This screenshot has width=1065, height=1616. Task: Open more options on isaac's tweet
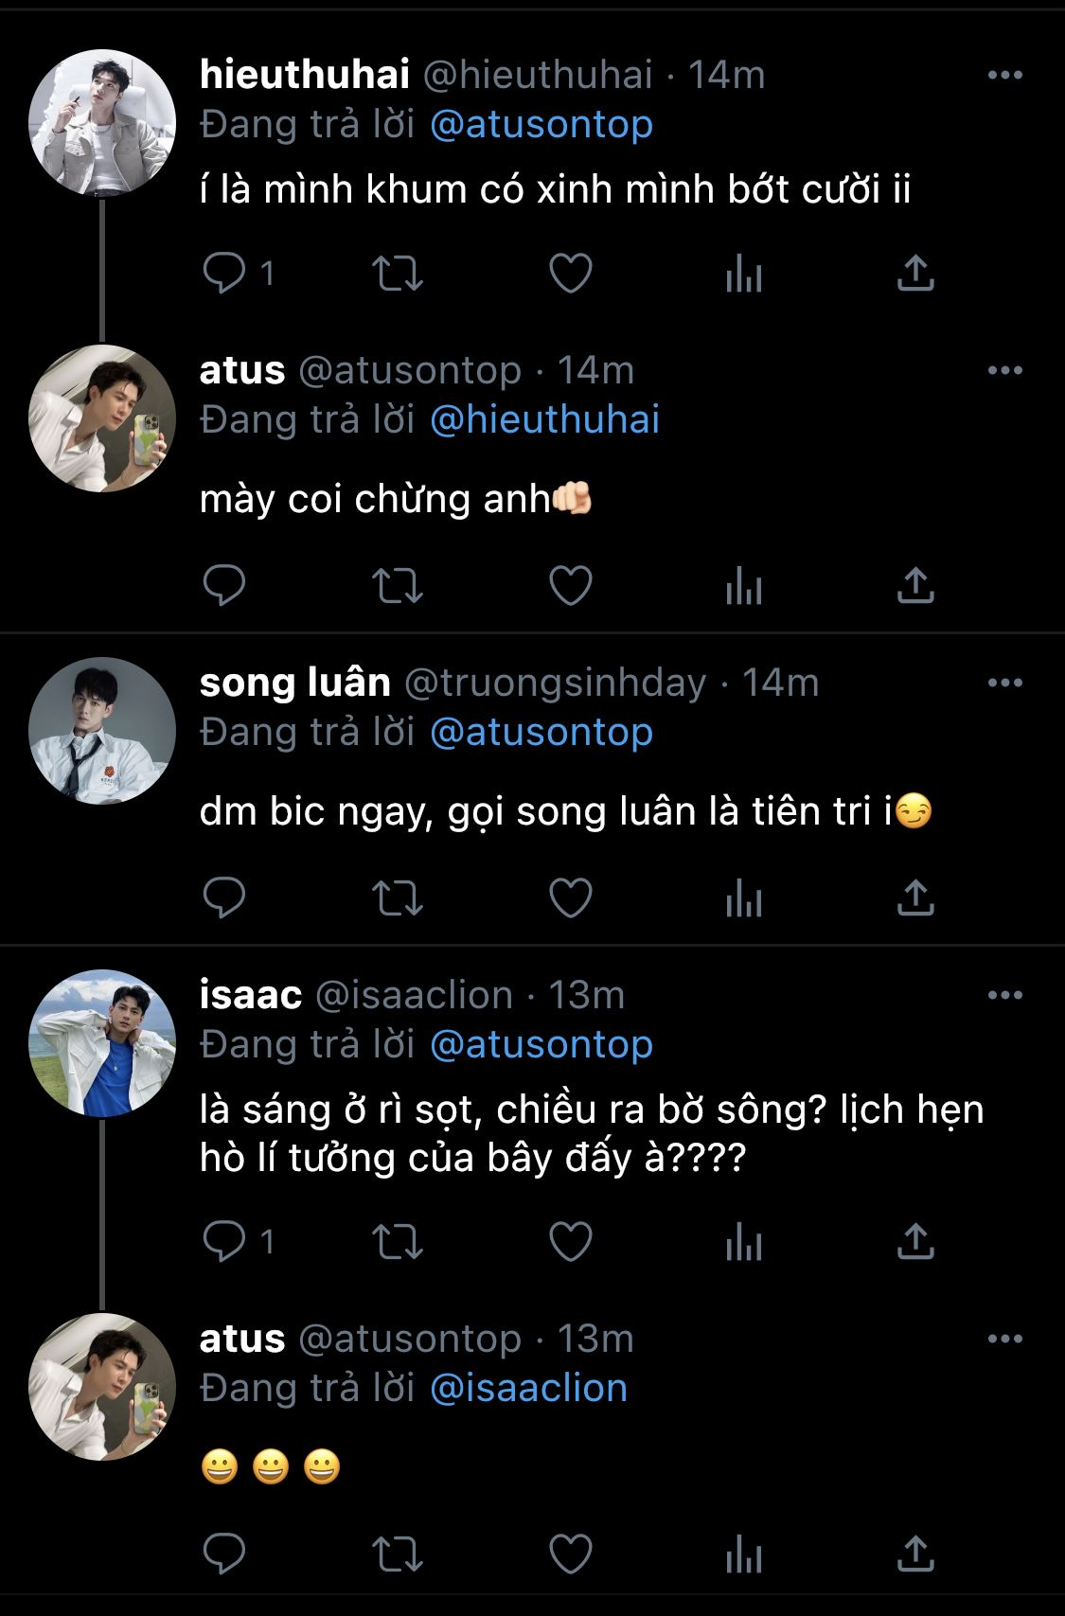tap(1004, 995)
